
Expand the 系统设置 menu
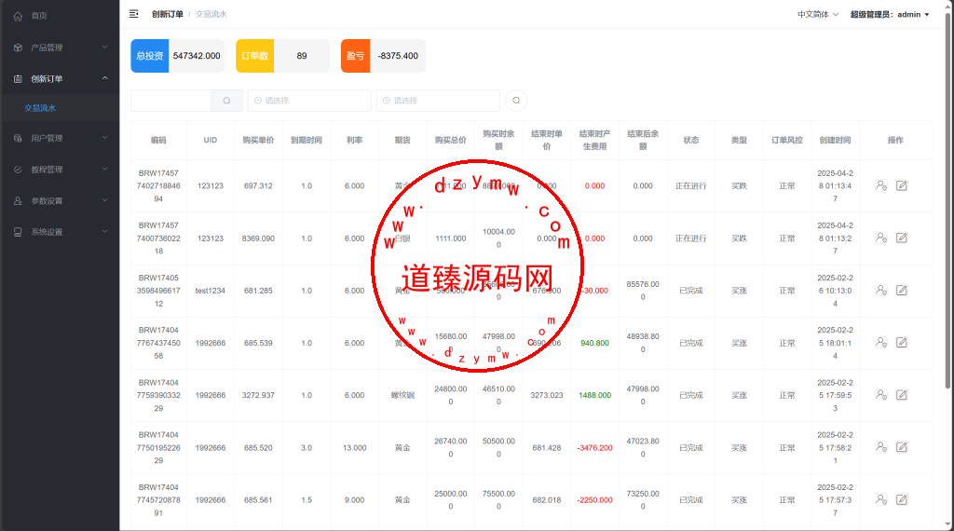(60, 232)
